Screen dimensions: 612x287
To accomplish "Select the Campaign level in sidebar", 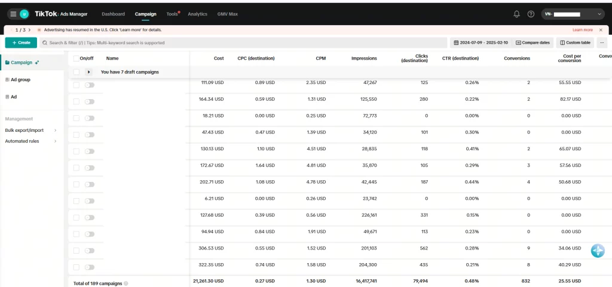I will point(32,62).
